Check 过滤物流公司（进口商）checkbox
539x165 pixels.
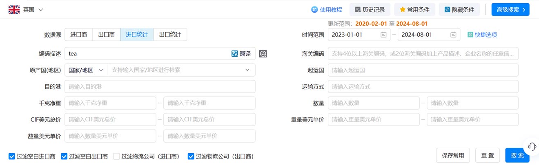116,156
